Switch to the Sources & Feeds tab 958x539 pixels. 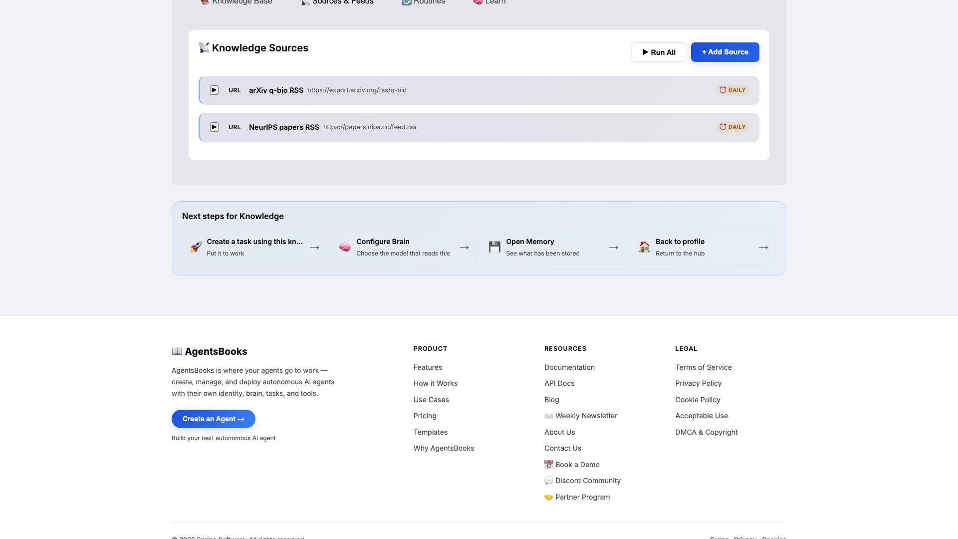tap(337, 2)
